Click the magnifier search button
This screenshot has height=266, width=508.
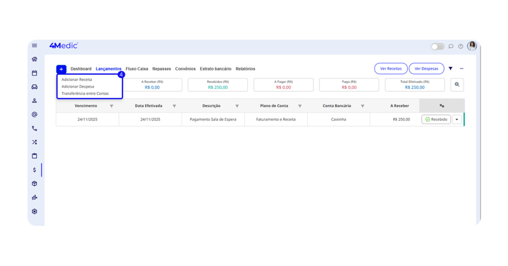[457, 85]
